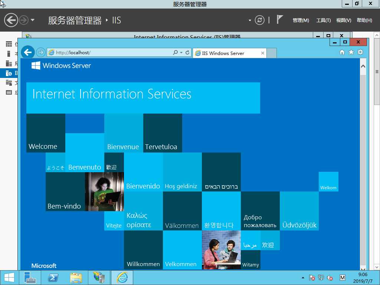
Task: Open File Explorer from the taskbar
Action: coord(76,278)
